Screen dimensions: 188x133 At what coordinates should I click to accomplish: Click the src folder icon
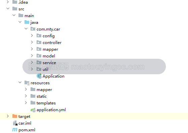(x=15, y=9)
